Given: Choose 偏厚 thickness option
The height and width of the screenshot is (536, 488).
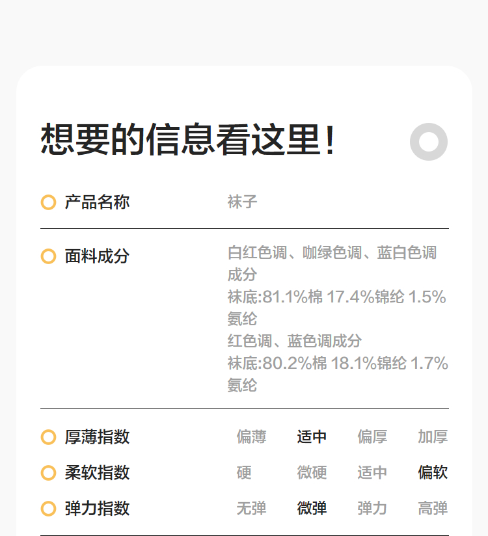Looking at the screenshot, I should coord(372,437).
